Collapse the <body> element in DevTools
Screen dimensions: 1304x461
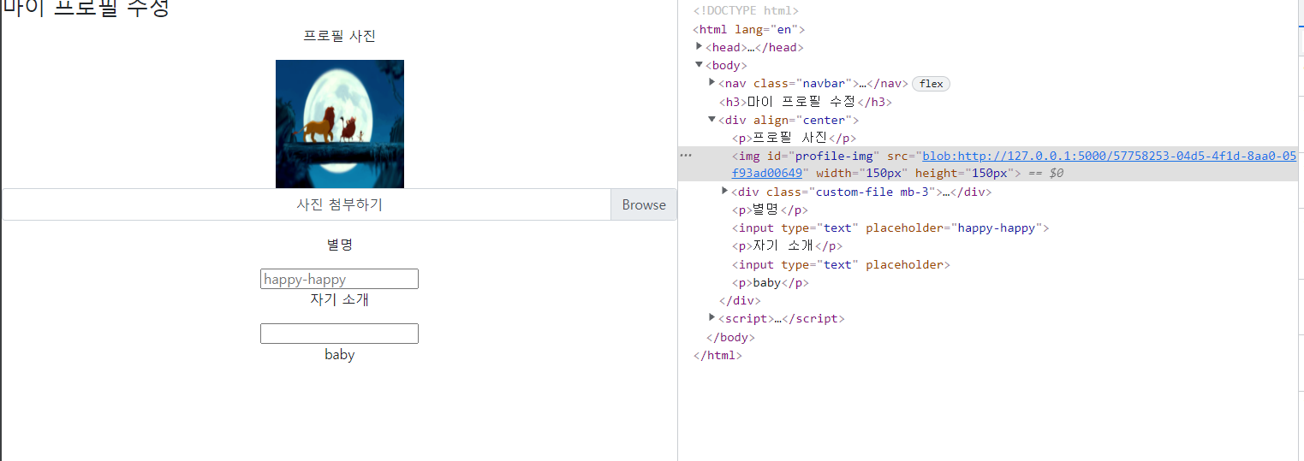tap(700, 65)
